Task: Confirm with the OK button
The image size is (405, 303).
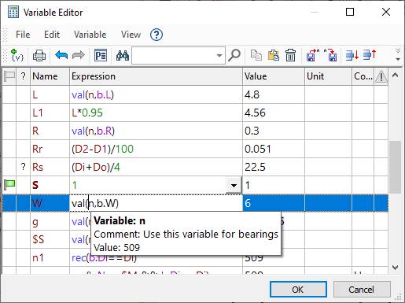Action: tap(298, 290)
